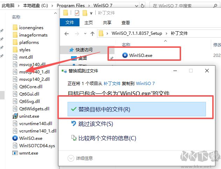Click WinISO_7.1.1.8357_Setup breadcrumb segment
This screenshot has height=169, width=221.
click(x=137, y=33)
